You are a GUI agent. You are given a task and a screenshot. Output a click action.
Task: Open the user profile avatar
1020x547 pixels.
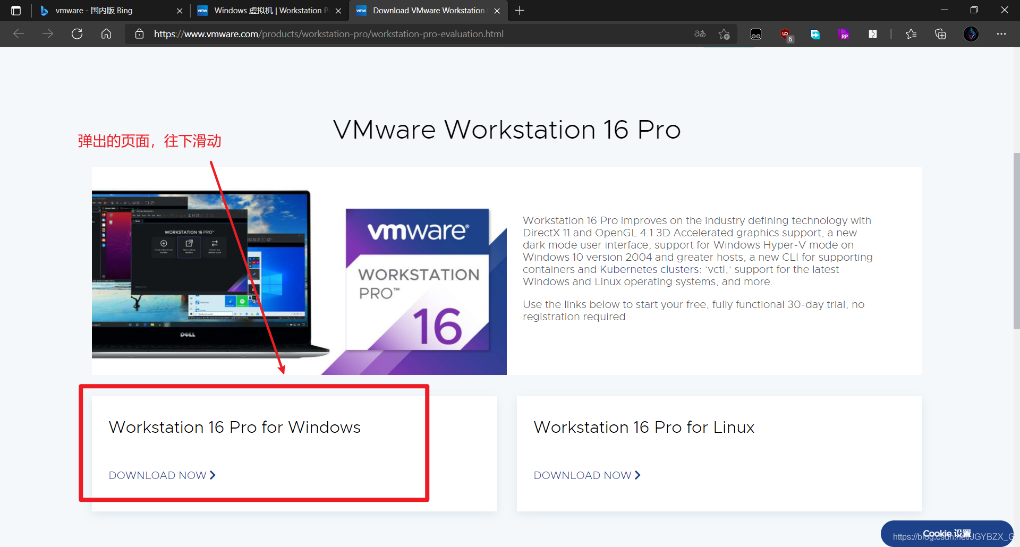(971, 34)
